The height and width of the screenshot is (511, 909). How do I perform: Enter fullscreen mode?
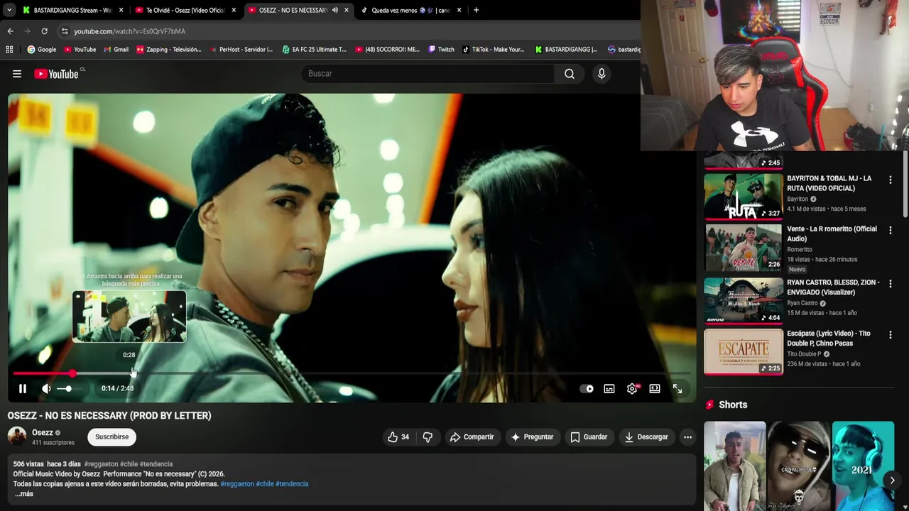(677, 388)
